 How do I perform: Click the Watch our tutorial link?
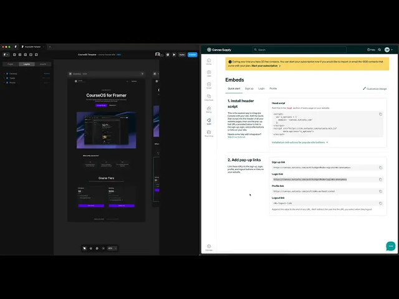tap(236, 137)
